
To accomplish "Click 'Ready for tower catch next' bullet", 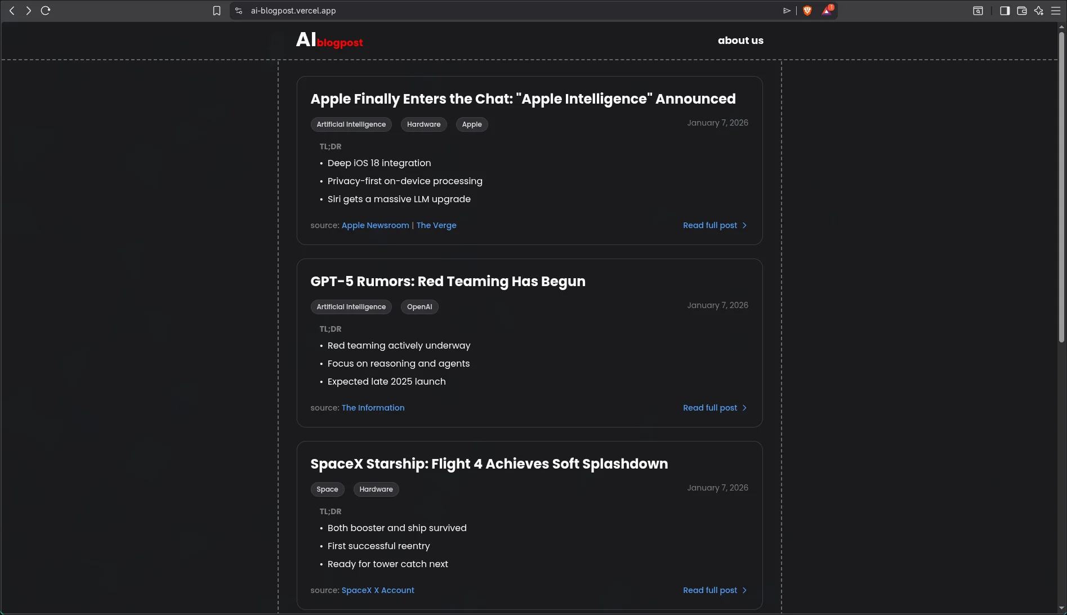I will [x=387, y=564].
